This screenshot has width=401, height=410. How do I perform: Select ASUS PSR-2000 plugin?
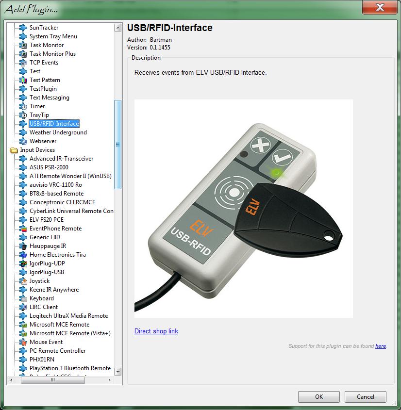coord(49,167)
